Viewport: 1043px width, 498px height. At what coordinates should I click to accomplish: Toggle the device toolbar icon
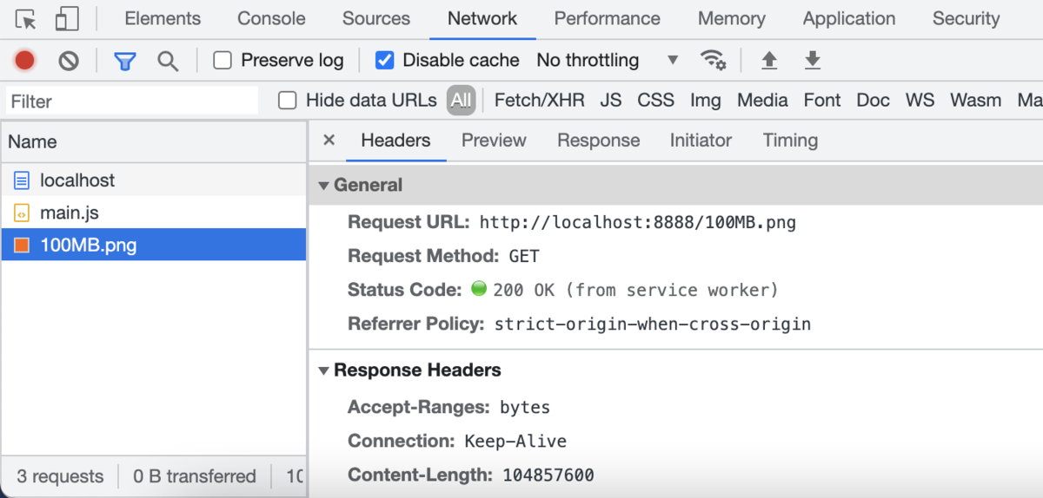pyautogui.click(x=67, y=19)
